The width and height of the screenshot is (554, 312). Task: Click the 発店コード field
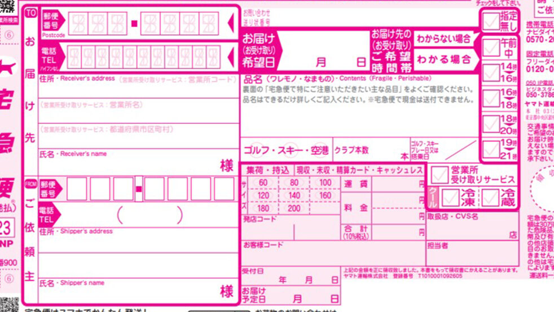pyautogui.click(x=291, y=228)
